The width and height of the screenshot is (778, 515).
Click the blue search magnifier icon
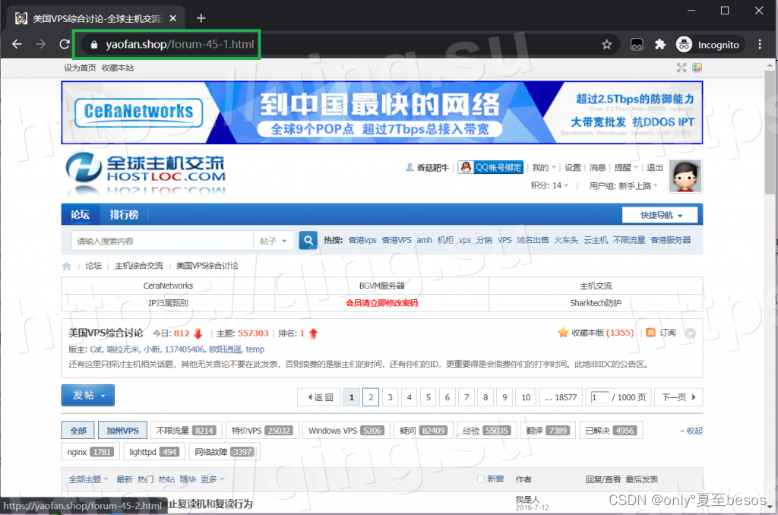coord(308,239)
